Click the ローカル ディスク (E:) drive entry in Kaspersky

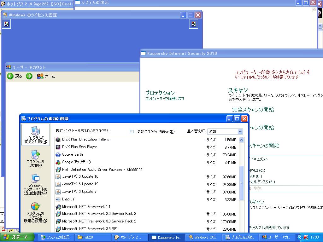coord(262,182)
